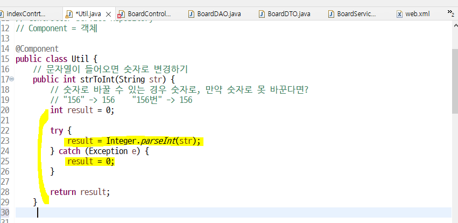
Task: Click the parseInt method call
Action: (158, 141)
